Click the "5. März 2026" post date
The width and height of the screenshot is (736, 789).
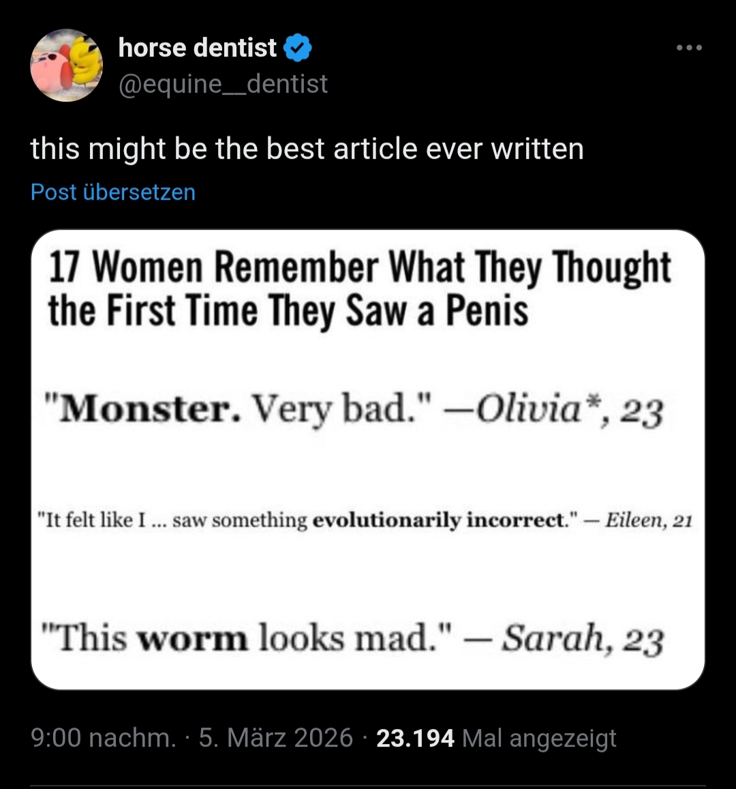275,738
